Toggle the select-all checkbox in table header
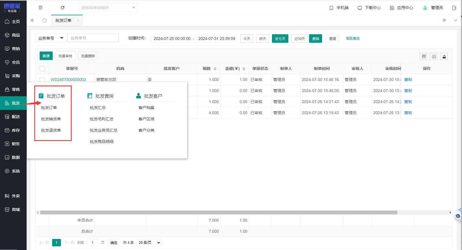This screenshot has height=250, width=462. 42,69
